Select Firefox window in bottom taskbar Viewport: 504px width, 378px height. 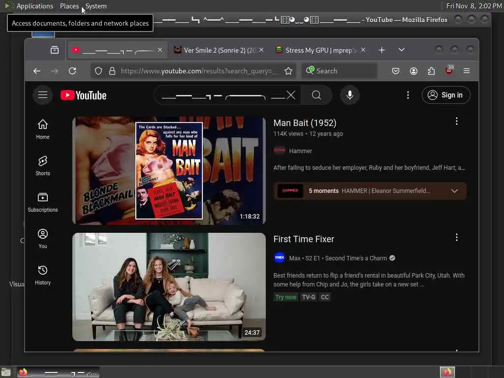click(58, 373)
